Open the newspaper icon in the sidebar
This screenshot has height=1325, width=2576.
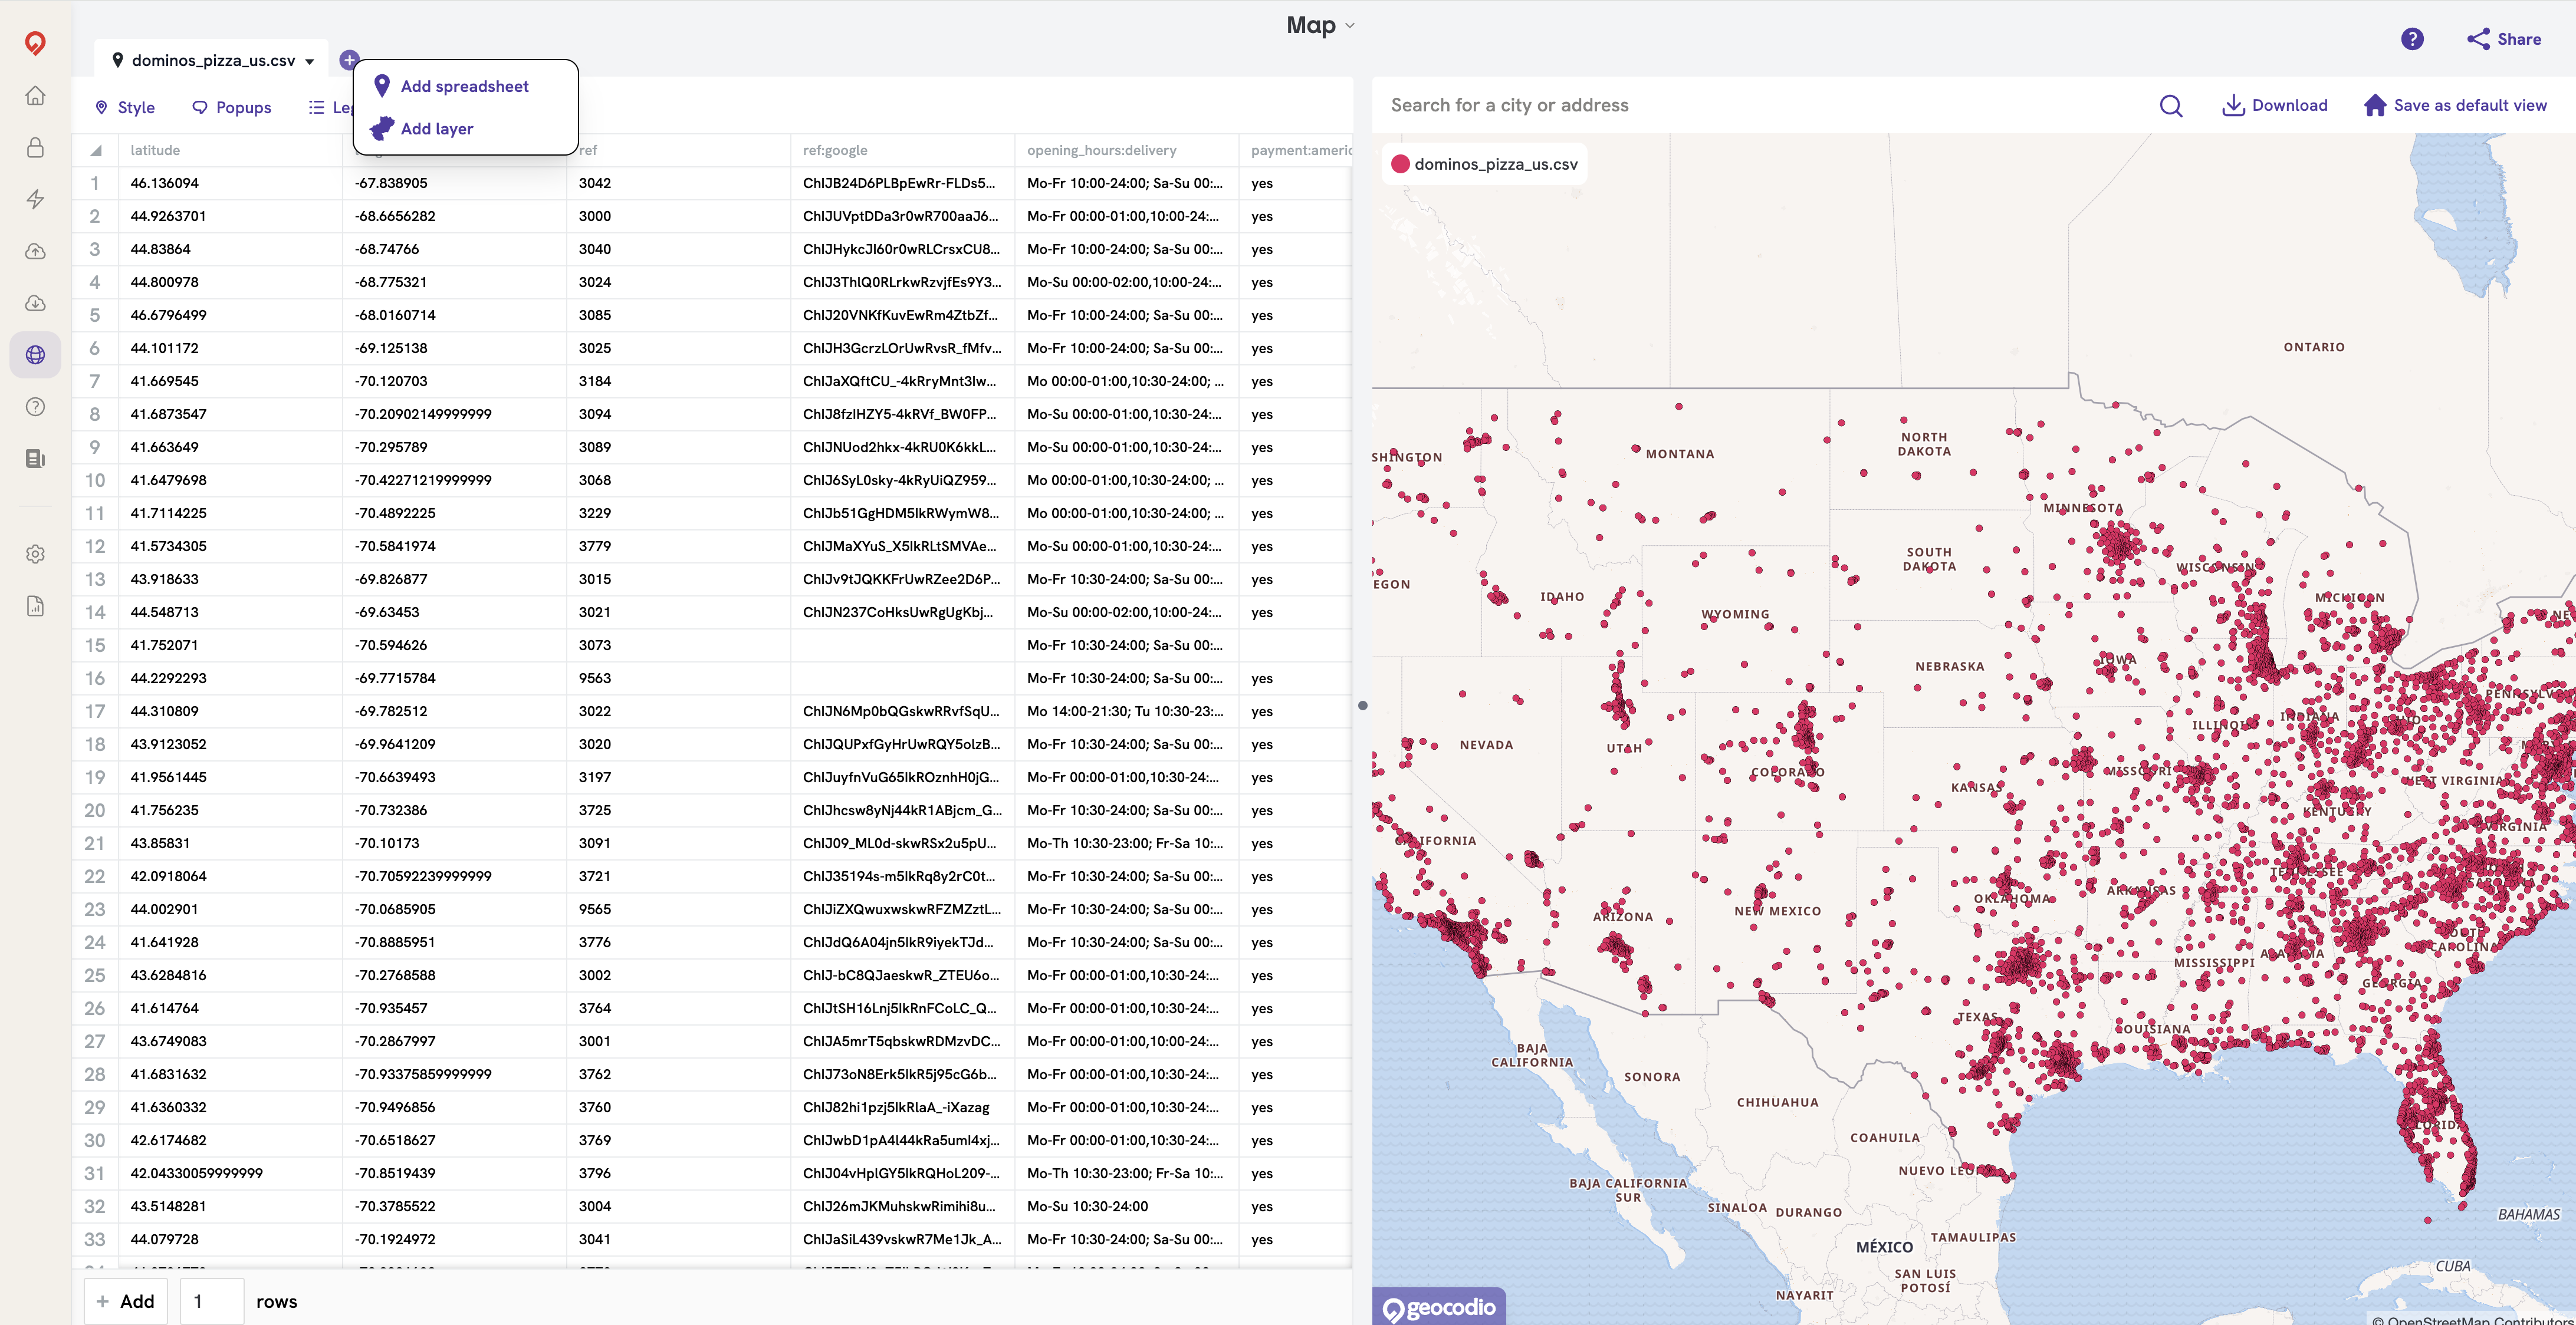(35, 459)
